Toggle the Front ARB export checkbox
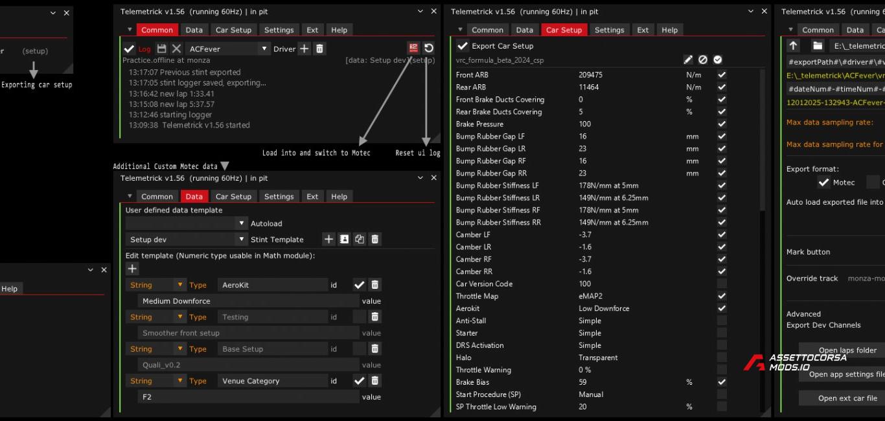This screenshot has width=885, height=421. pyautogui.click(x=722, y=74)
